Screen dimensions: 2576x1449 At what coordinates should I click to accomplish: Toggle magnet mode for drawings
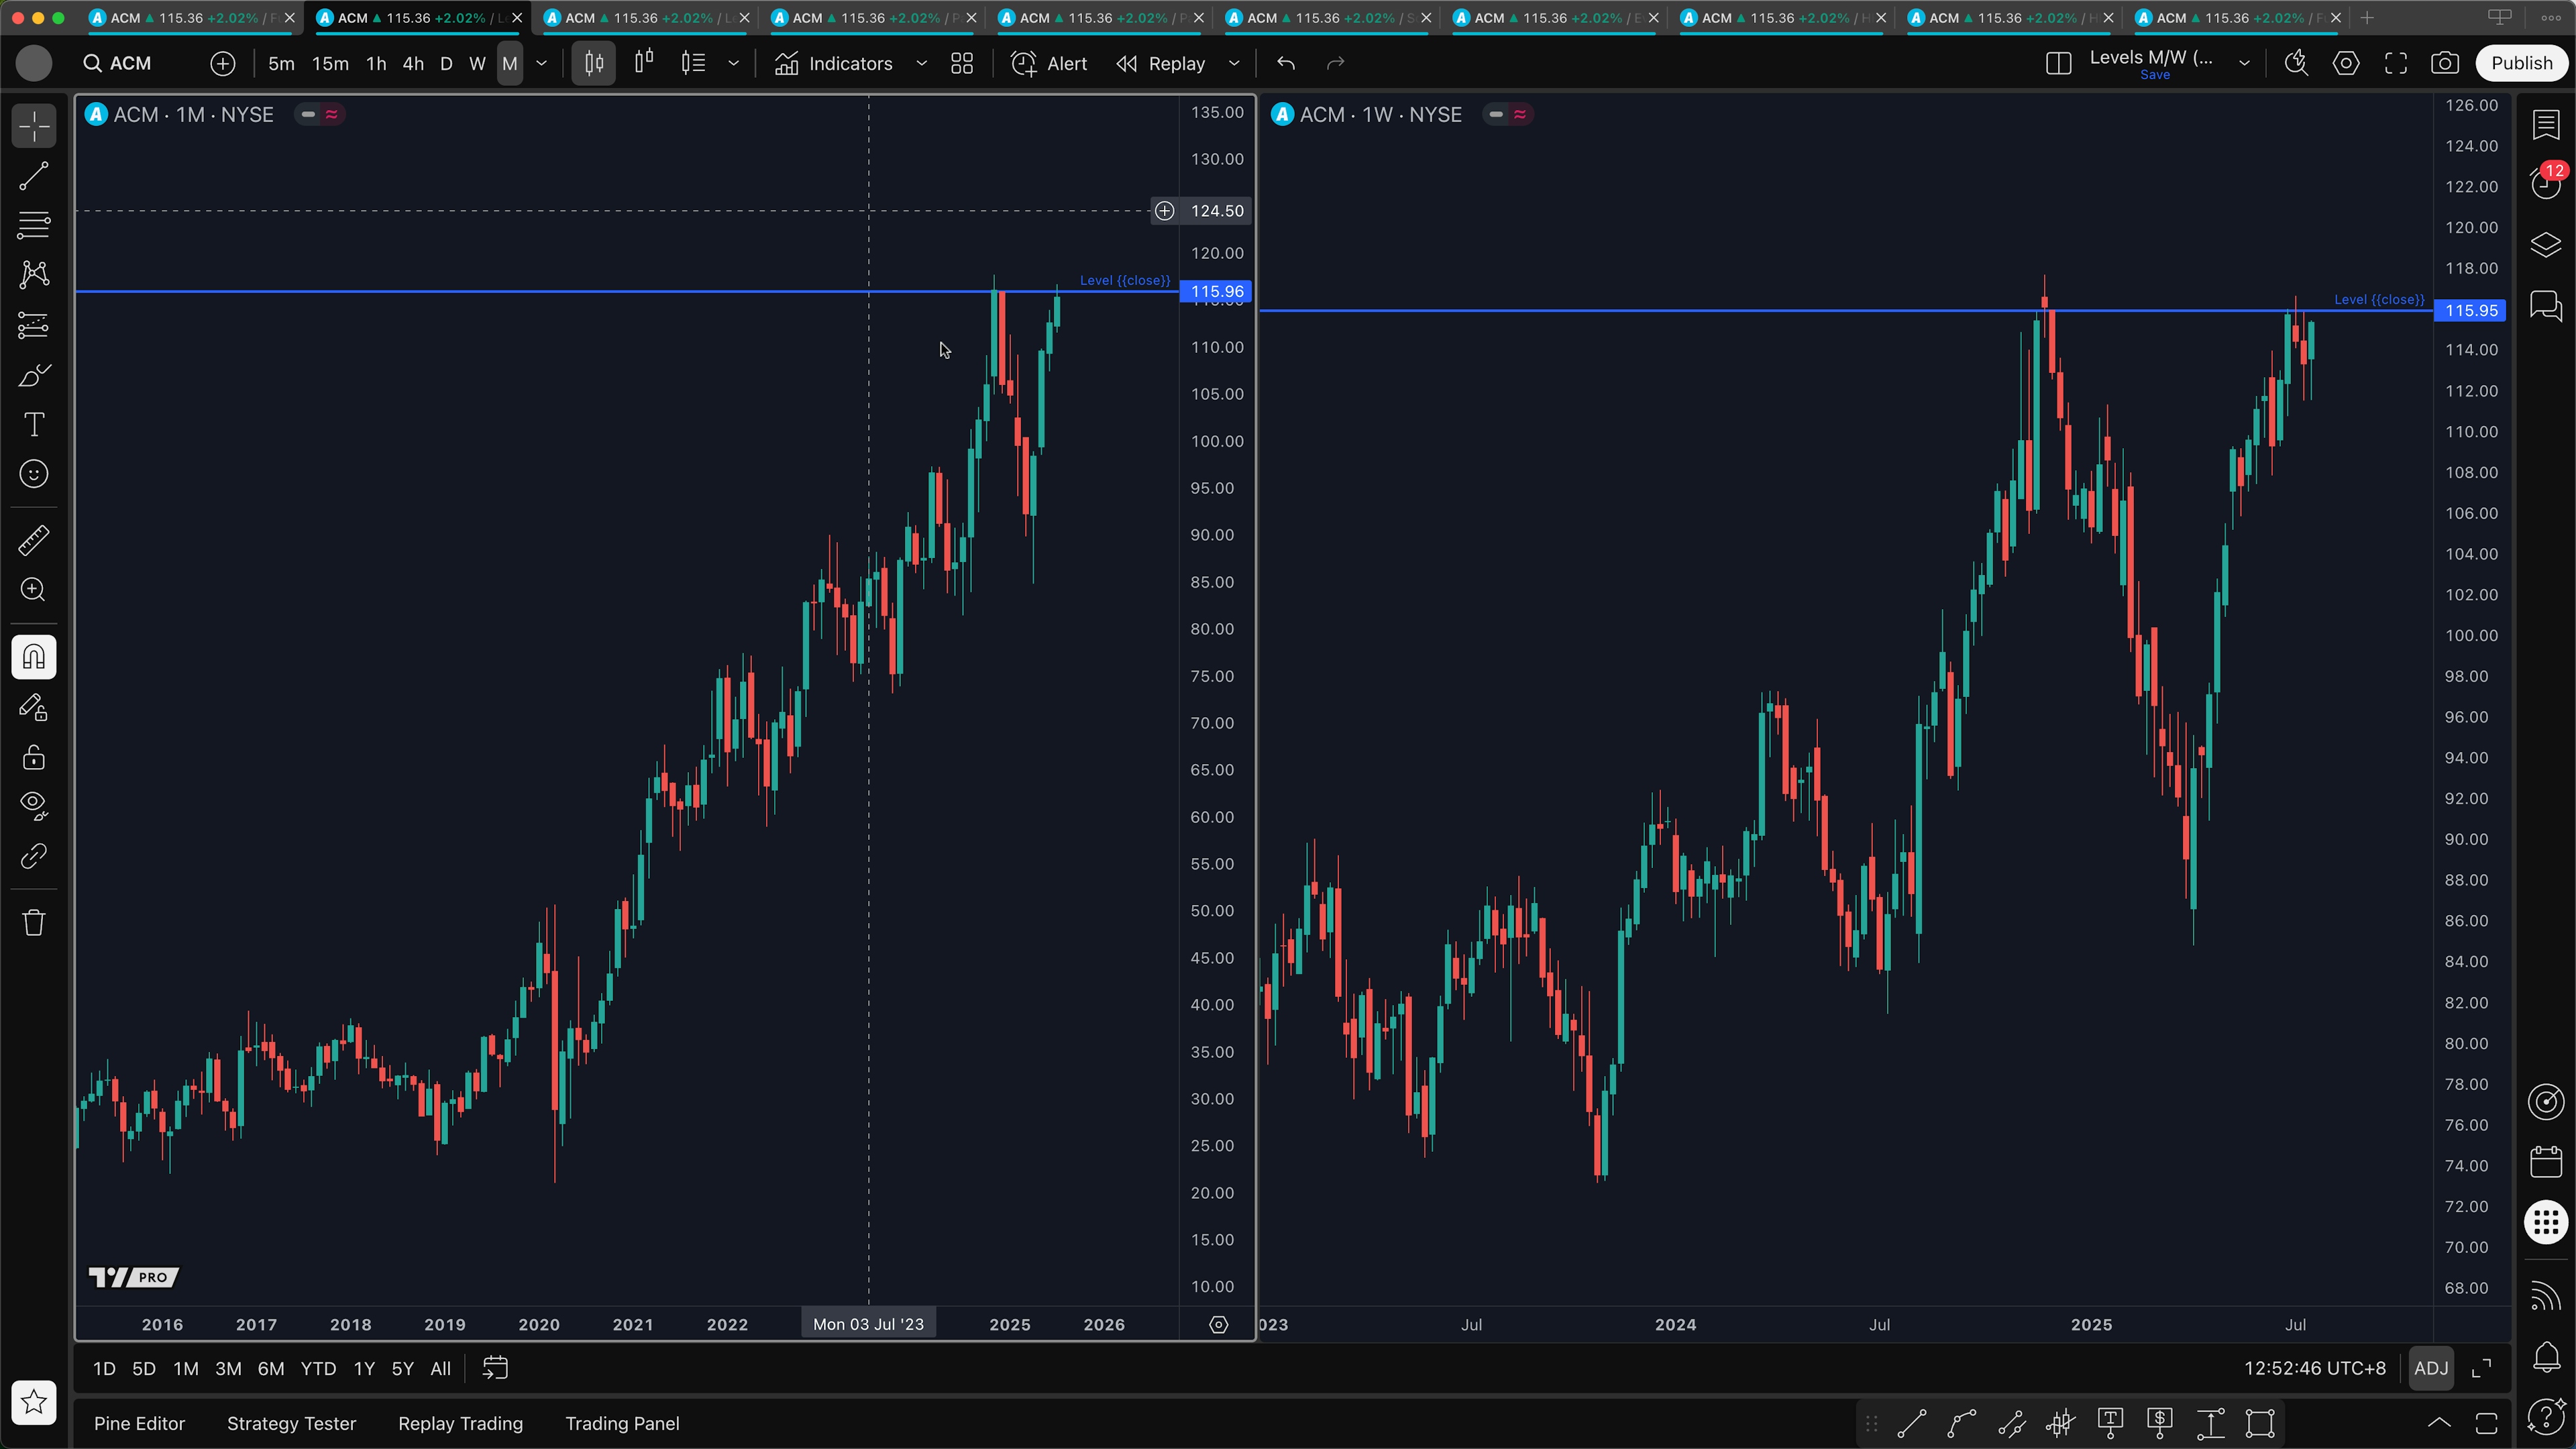(34, 657)
